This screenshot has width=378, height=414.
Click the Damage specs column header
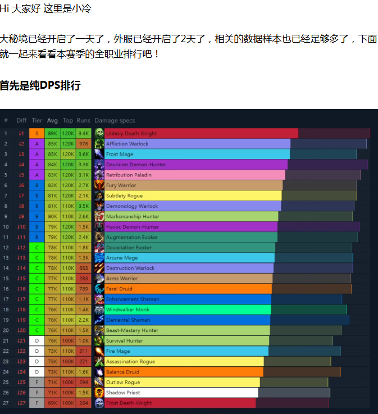(x=115, y=120)
